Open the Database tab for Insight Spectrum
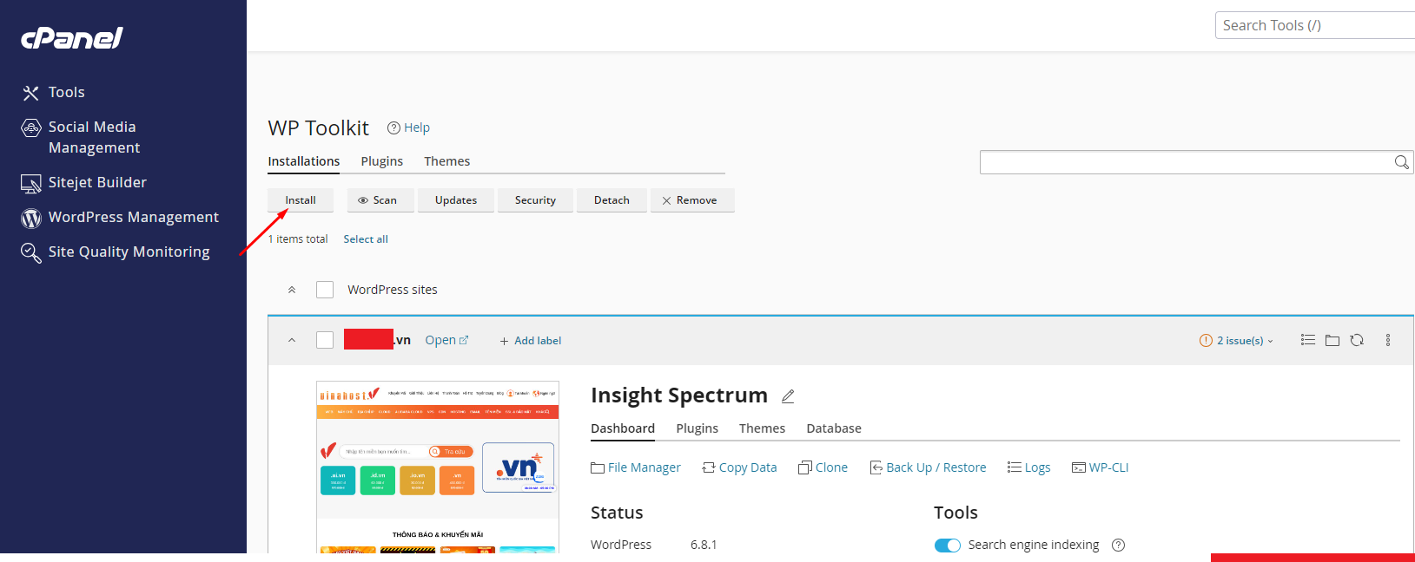1415x562 pixels. (x=833, y=428)
